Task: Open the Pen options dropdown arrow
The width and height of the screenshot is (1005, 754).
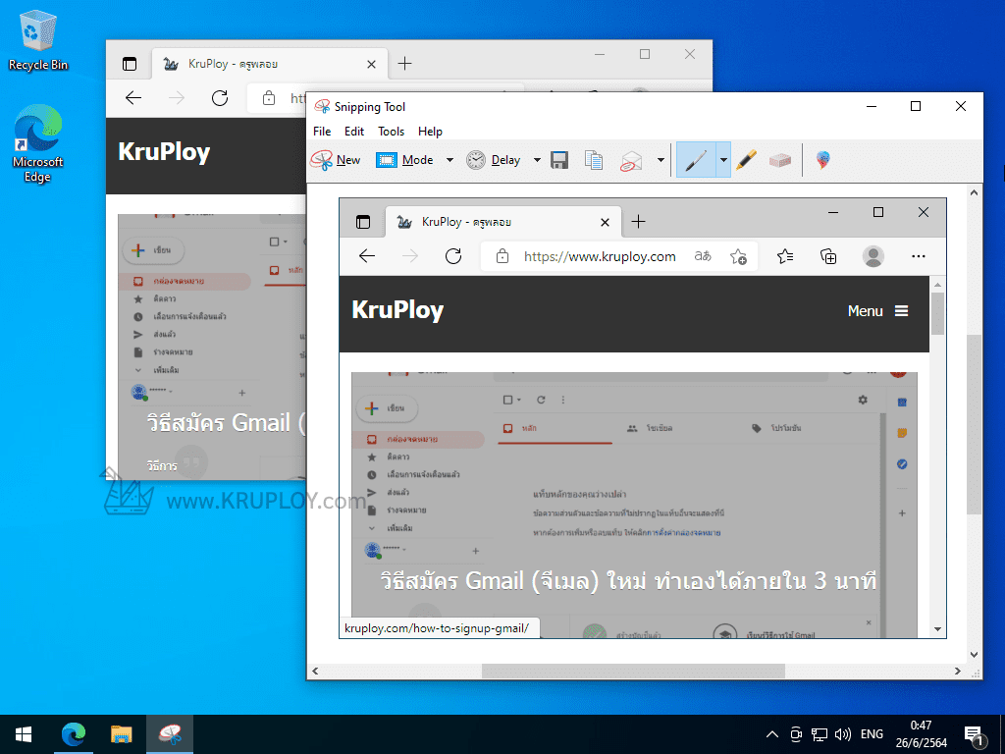Action: [723, 160]
